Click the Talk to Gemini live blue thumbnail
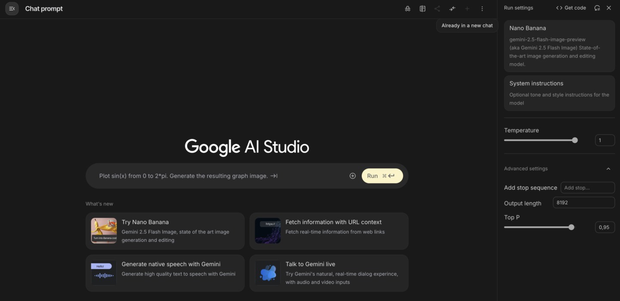Screen dimensions: 620x301 [x=268, y=273]
